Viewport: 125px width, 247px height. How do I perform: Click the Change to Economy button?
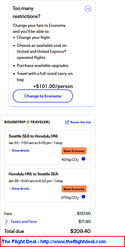point(43,96)
